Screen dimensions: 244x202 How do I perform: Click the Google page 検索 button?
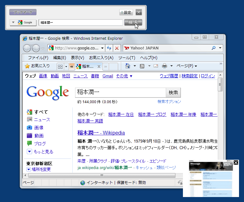tap(173, 93)
